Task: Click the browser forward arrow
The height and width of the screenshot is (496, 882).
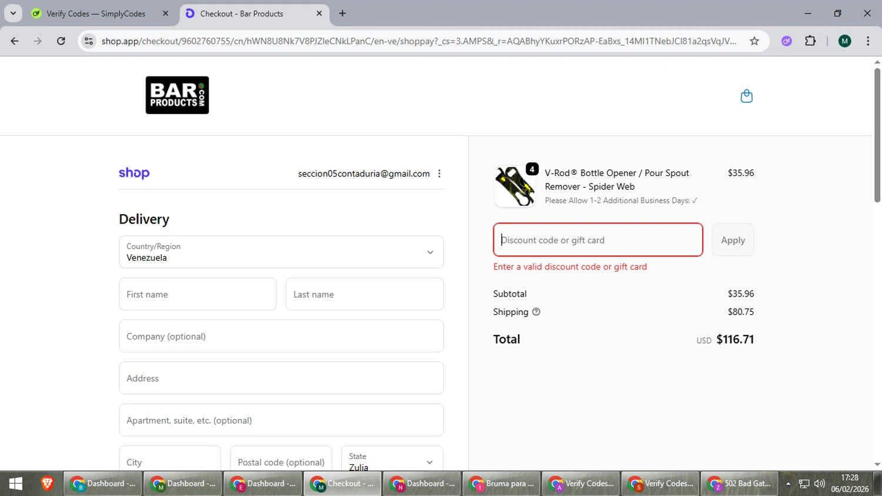Action: 38,41
